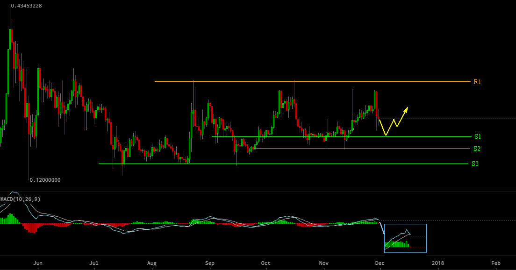Viewport: 516px width, 270px height.
Task: Click the Jul date axis label
Action: [x=94, y=263]
